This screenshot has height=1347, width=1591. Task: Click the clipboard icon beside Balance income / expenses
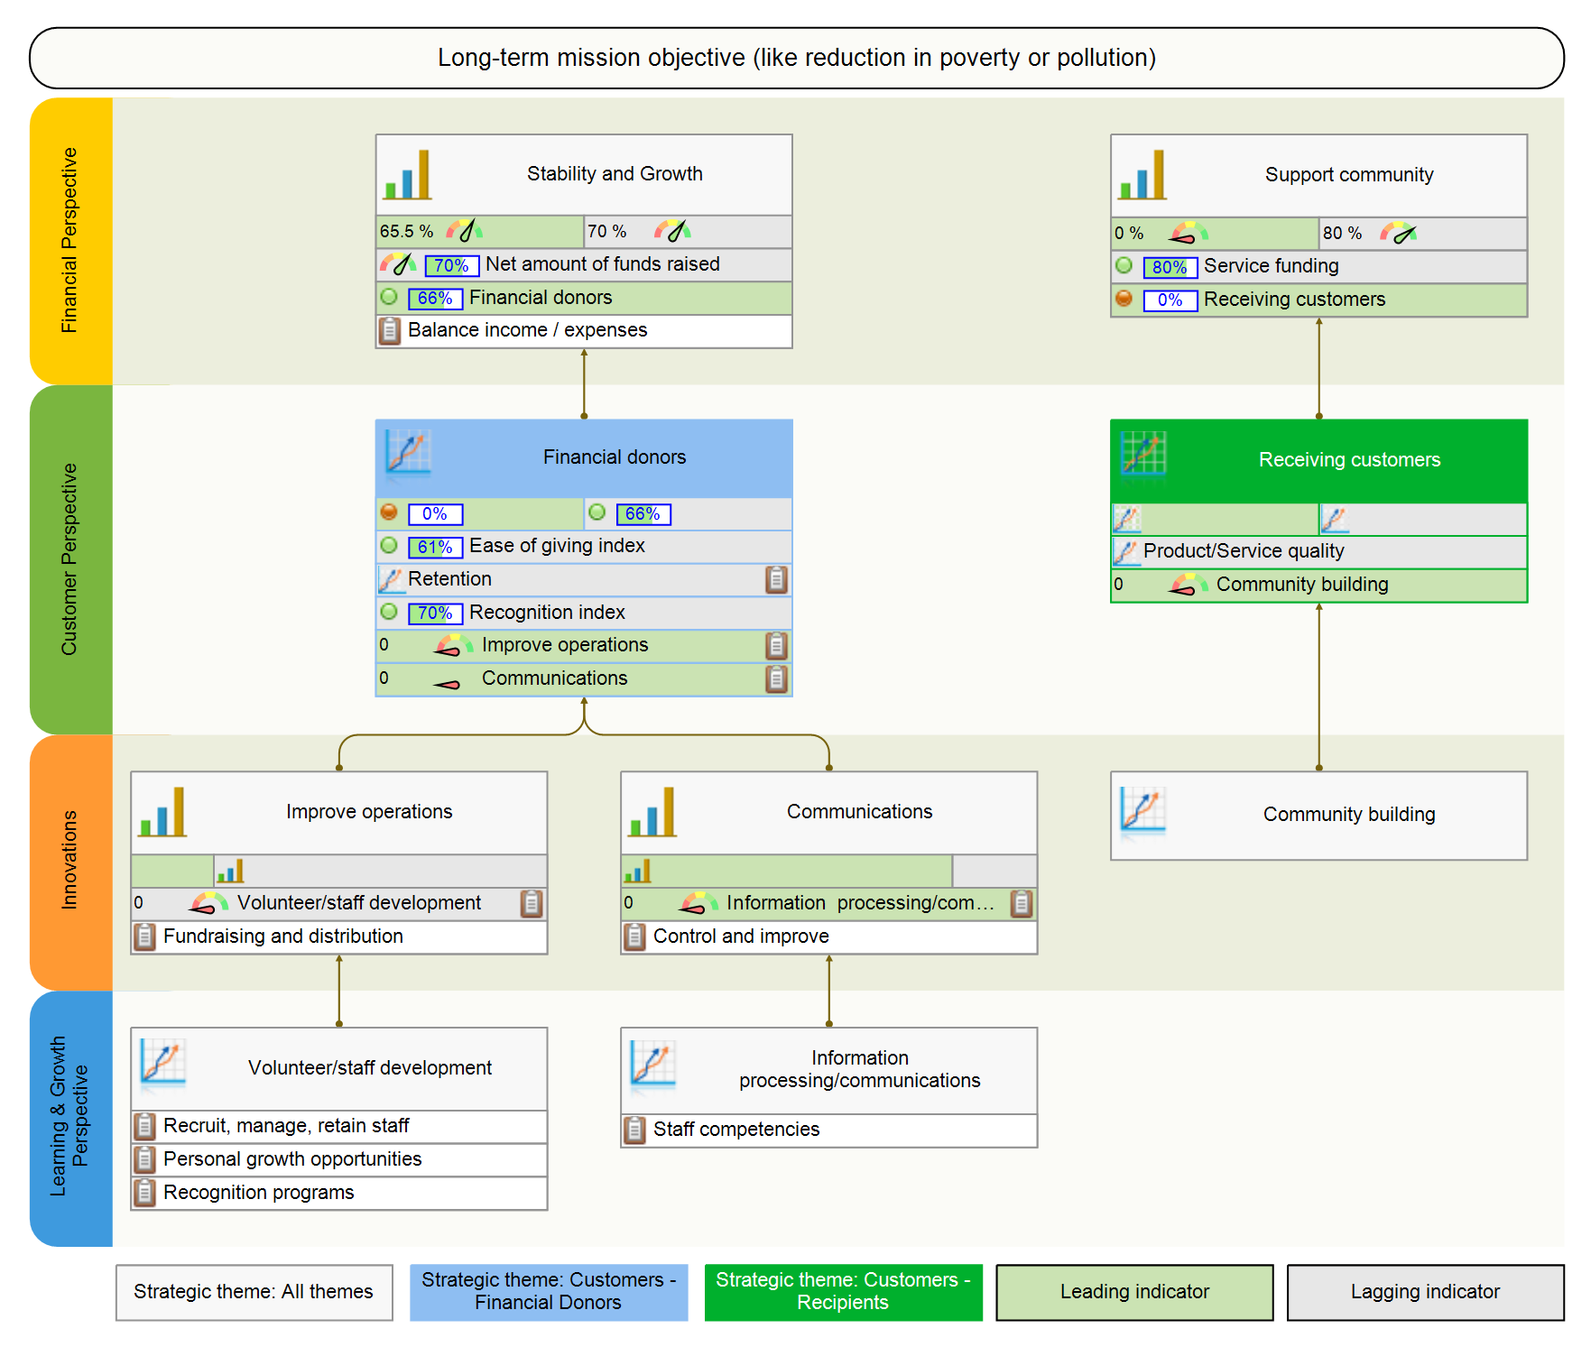[389, 331]
